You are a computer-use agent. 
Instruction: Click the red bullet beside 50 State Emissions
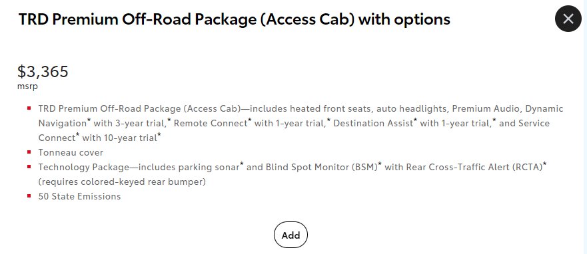pyautogui.click(x=29, y=195)
